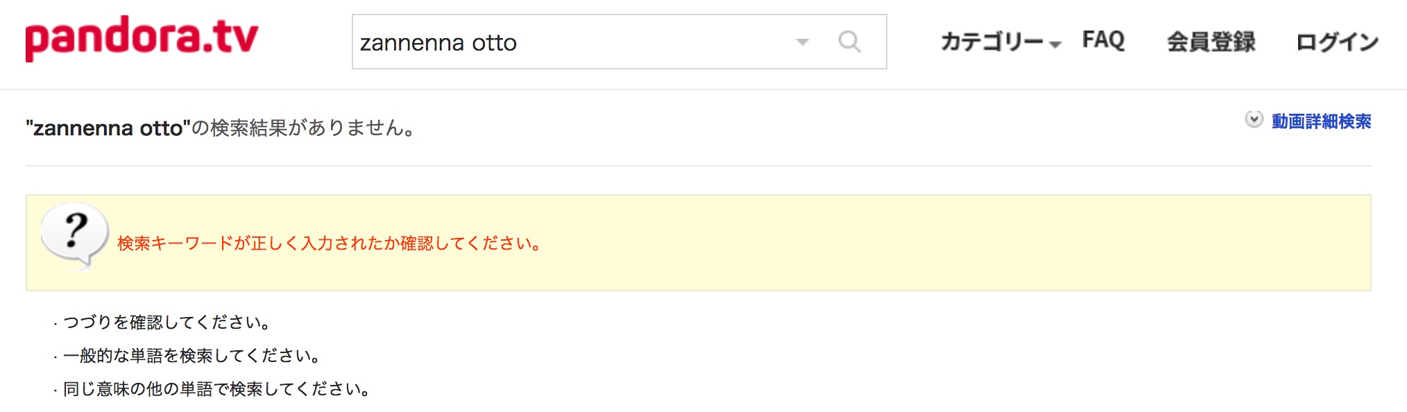Click the カテゴリー label text

click(x=992, y=42)
